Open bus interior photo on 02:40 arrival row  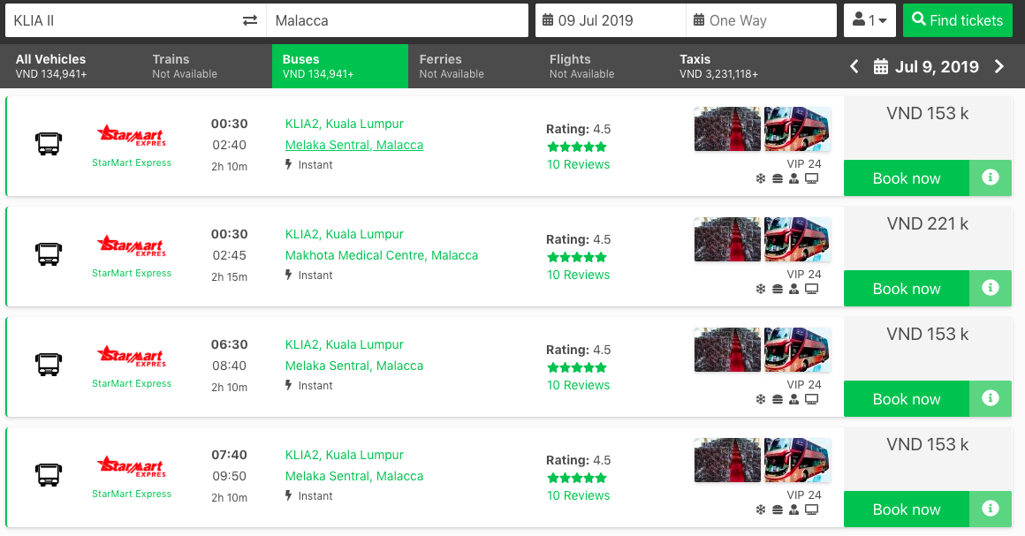point(727,129)
